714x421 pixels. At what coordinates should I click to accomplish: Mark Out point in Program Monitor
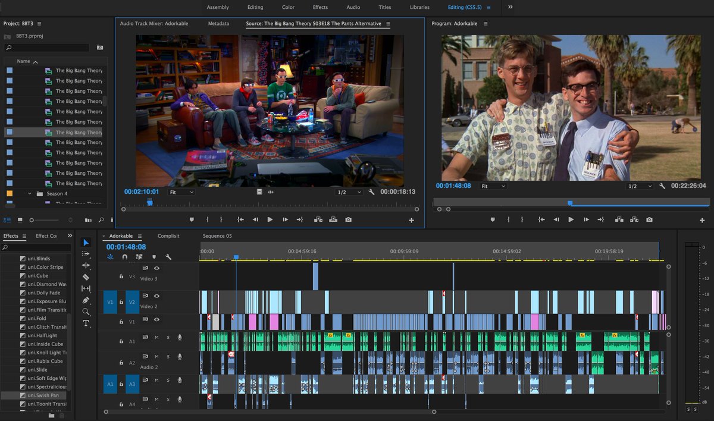coord(522,219)
